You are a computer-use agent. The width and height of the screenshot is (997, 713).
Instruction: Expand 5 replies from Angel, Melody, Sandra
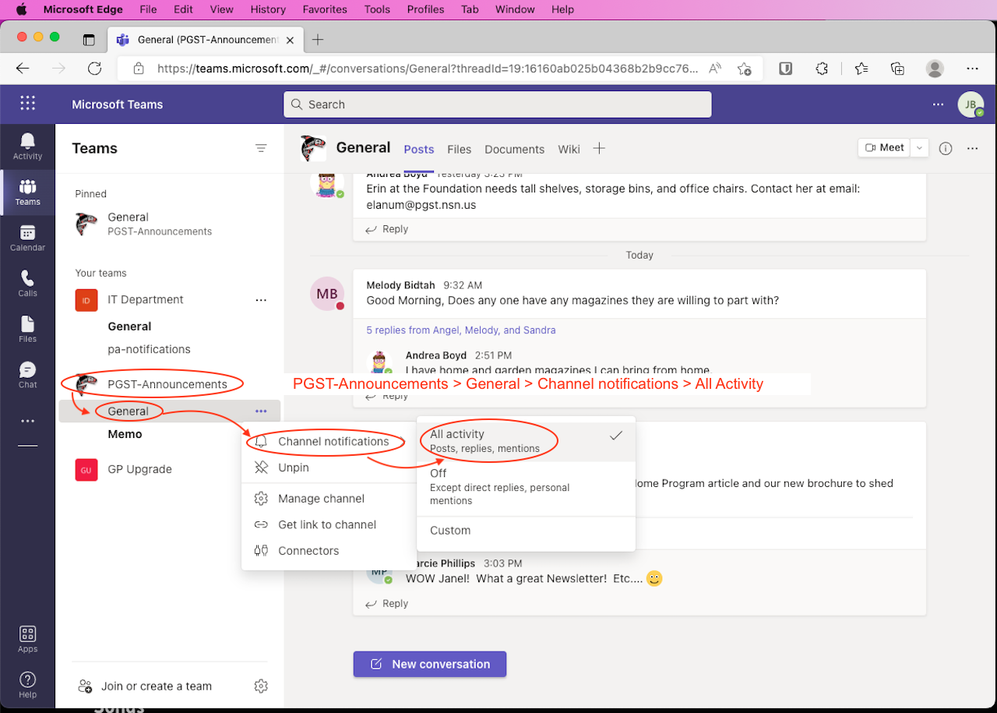coord(461,330)
